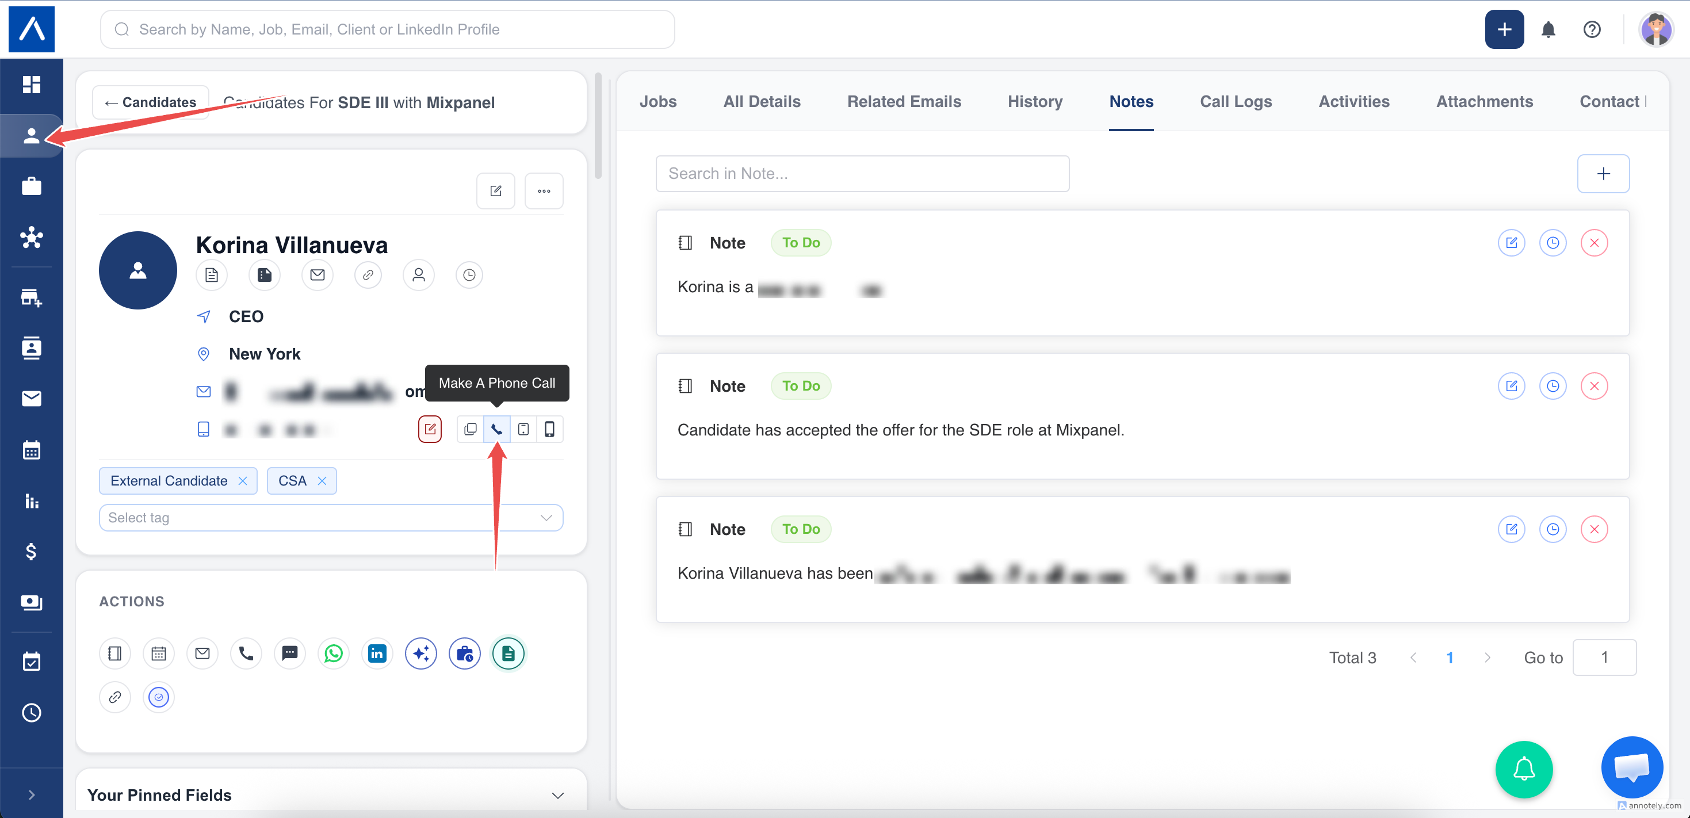Image resolution: width=1690 pixels, height=818 pixels.
Task: Click the dark mobile phone icon
Action: pyautogui.click(x=550, y=429)
